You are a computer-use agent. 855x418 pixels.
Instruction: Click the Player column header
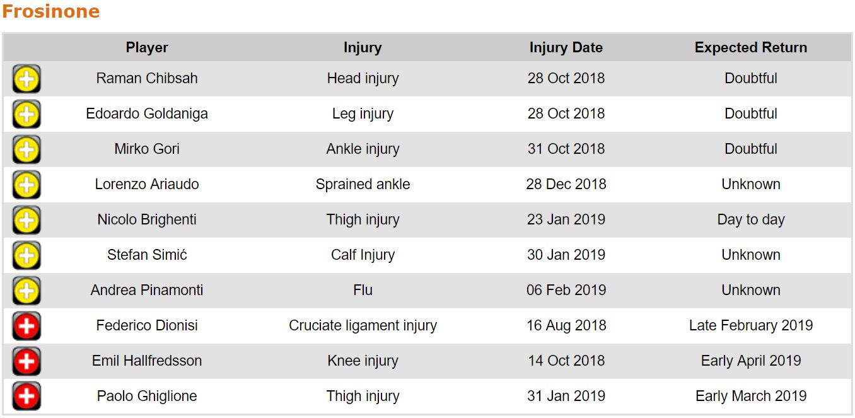(147, 47)
